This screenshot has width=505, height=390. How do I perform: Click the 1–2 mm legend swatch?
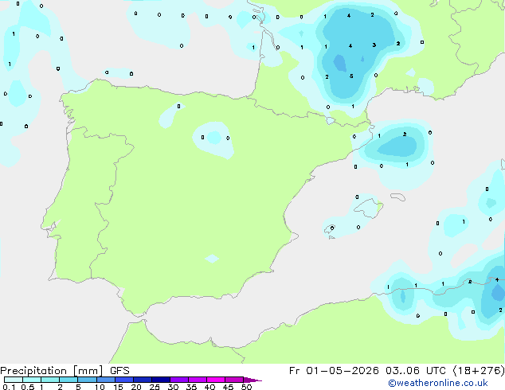50,380
